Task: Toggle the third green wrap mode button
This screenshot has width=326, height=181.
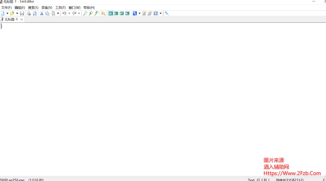Action: click(x=122, y=13)
